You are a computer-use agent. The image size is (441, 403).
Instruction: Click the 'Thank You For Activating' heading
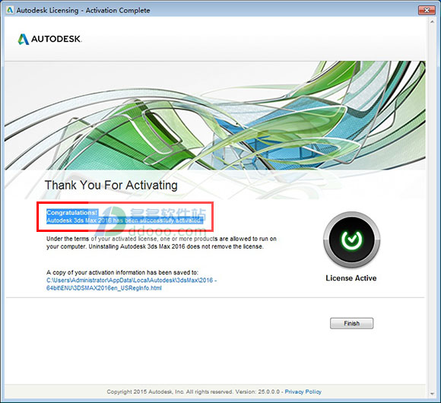pos(111,185)
